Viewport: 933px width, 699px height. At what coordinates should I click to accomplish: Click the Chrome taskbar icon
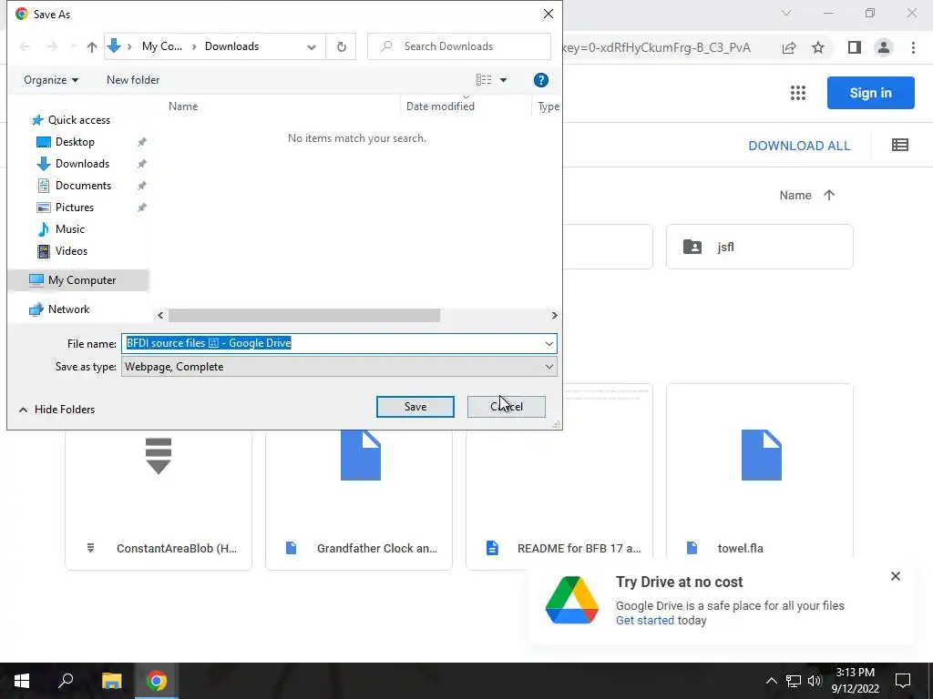pos(157,681)
